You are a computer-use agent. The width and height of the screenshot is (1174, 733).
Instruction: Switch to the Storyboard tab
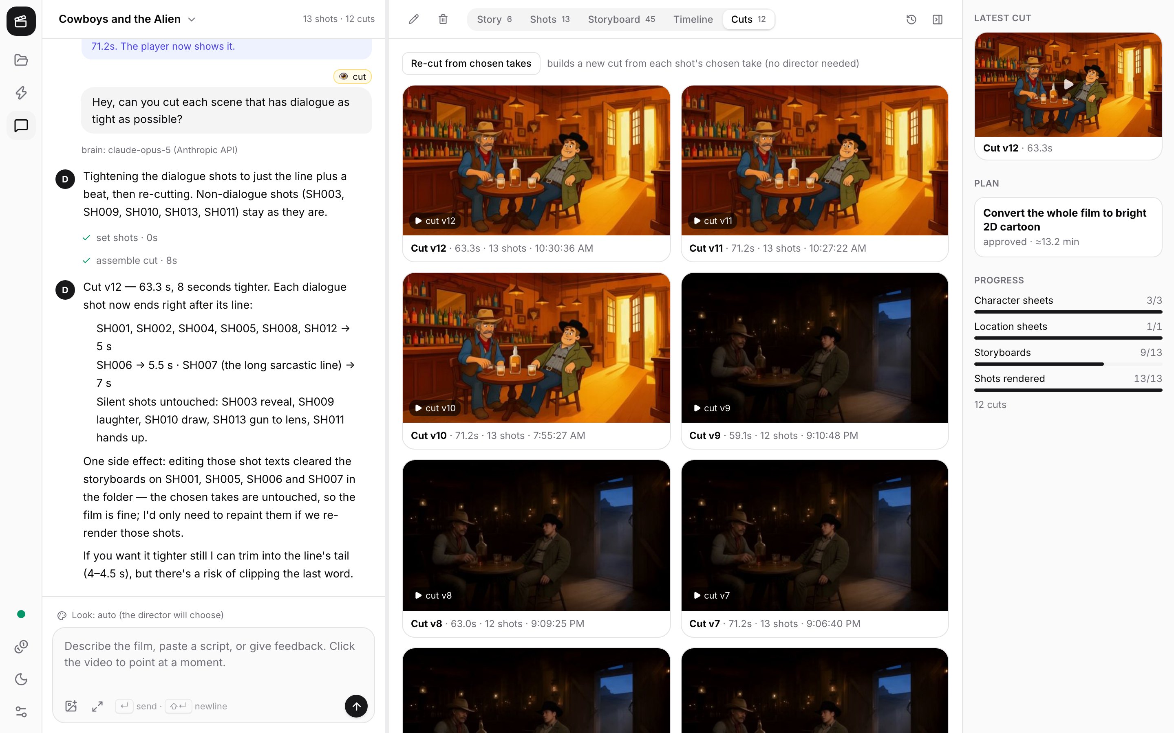[621, 20]
